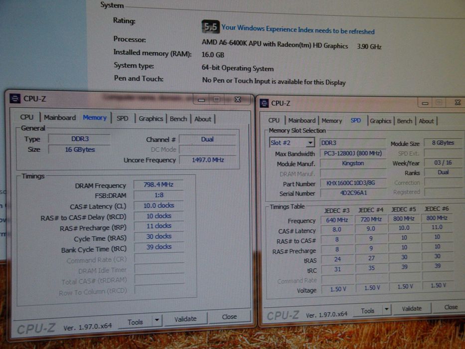Open Mainboard tab in right CPU-Z window

click(302, 121)
